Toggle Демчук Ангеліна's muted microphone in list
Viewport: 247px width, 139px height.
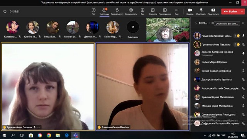pyautogui.click(x=244, y=80)
